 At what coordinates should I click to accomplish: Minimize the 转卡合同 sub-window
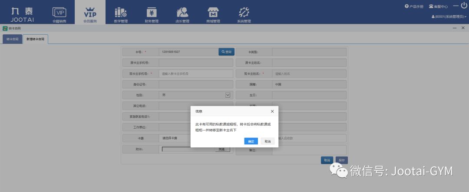click(x=455, y=28)
